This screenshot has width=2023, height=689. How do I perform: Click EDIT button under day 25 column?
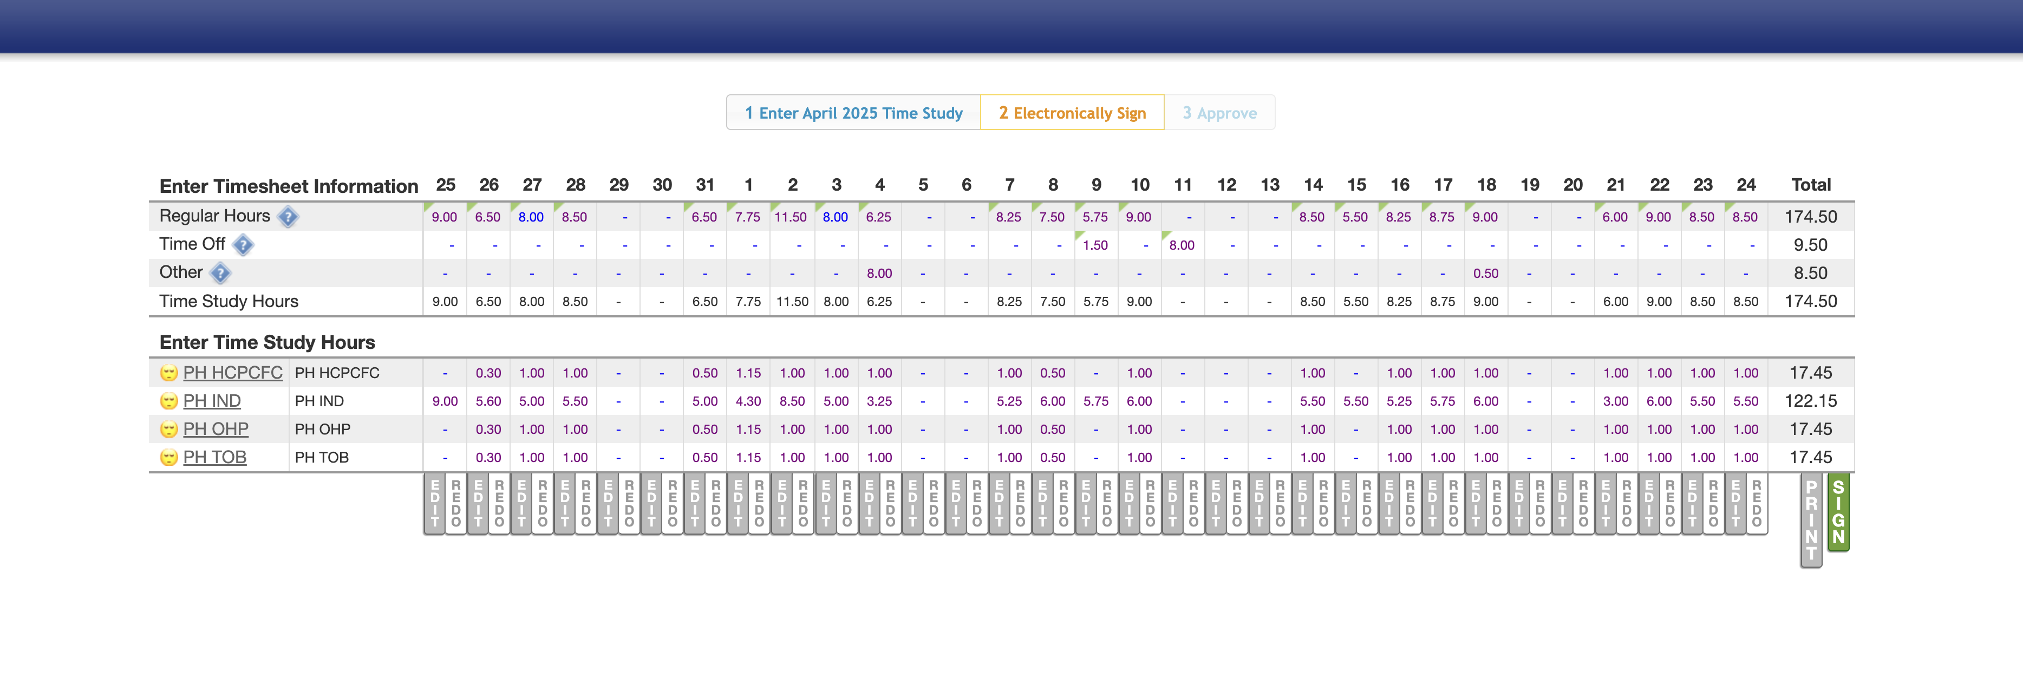coord(434,504)
